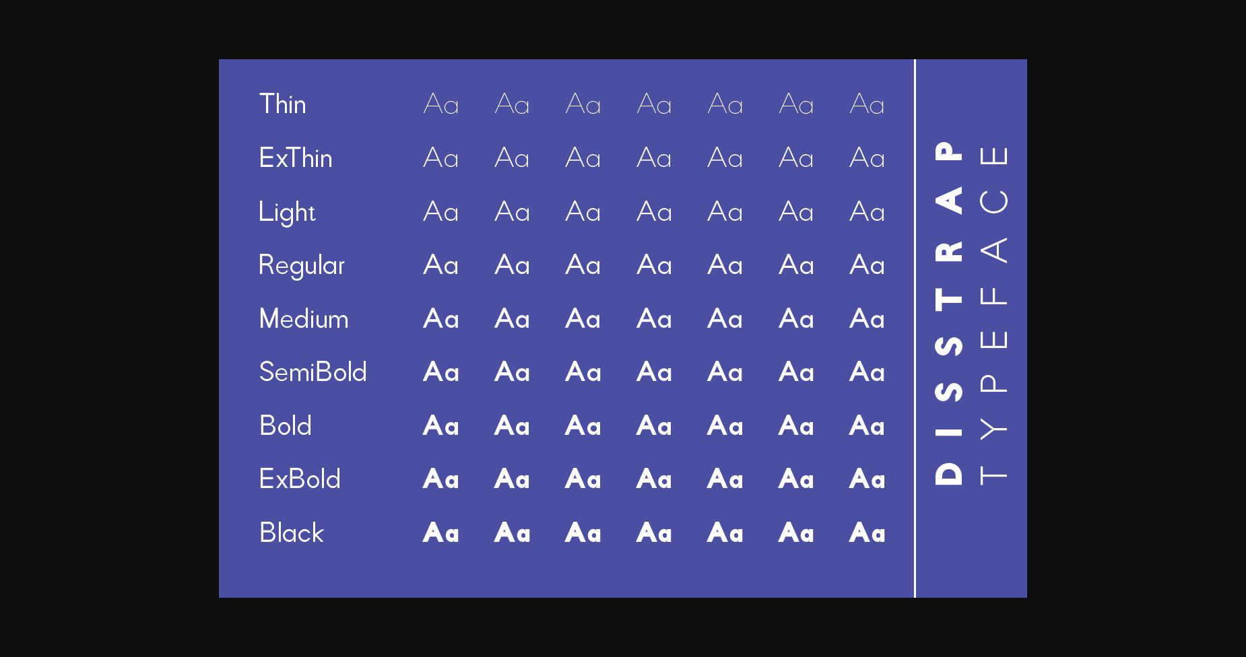Click the last Aa sample in Black row
The image size is (1246, 657).
point(867,532)
